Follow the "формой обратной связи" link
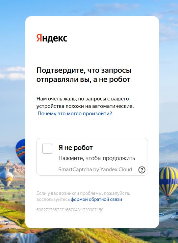This screenshot has width=178, height=243. (x=96, y=199)
